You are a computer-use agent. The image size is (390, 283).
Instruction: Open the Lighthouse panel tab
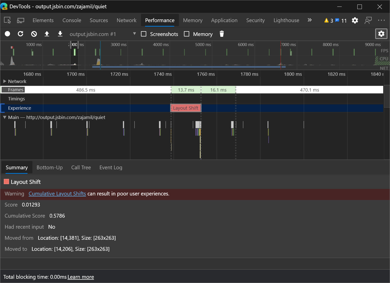click(x=286, y=20)
